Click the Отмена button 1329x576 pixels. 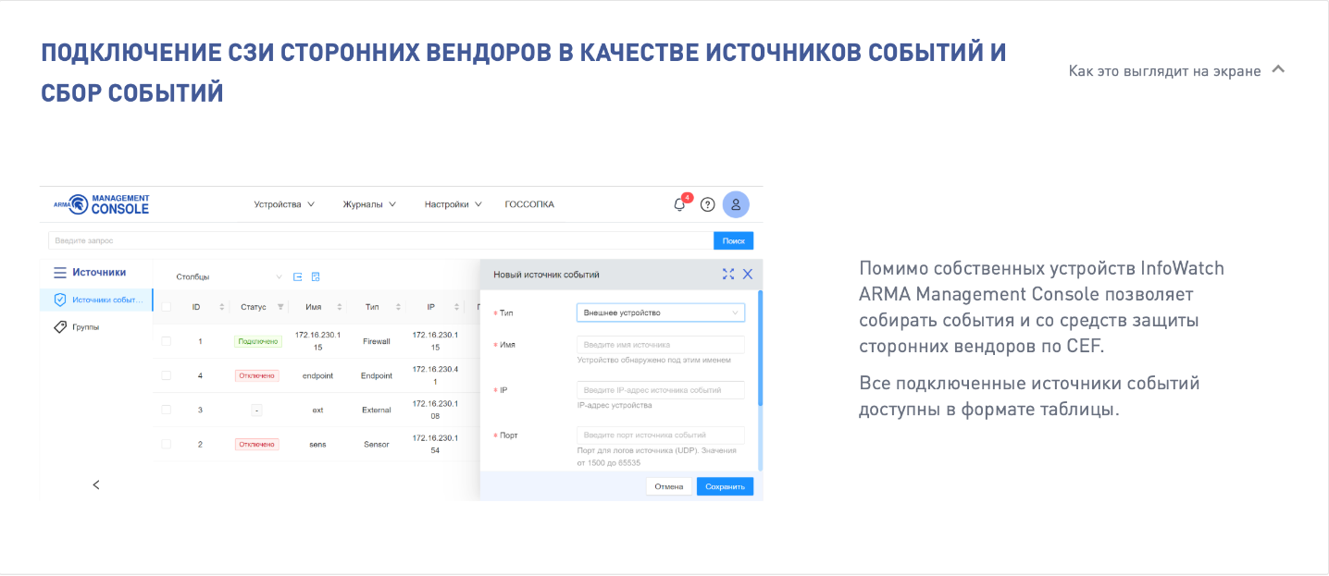coord(668,486)
